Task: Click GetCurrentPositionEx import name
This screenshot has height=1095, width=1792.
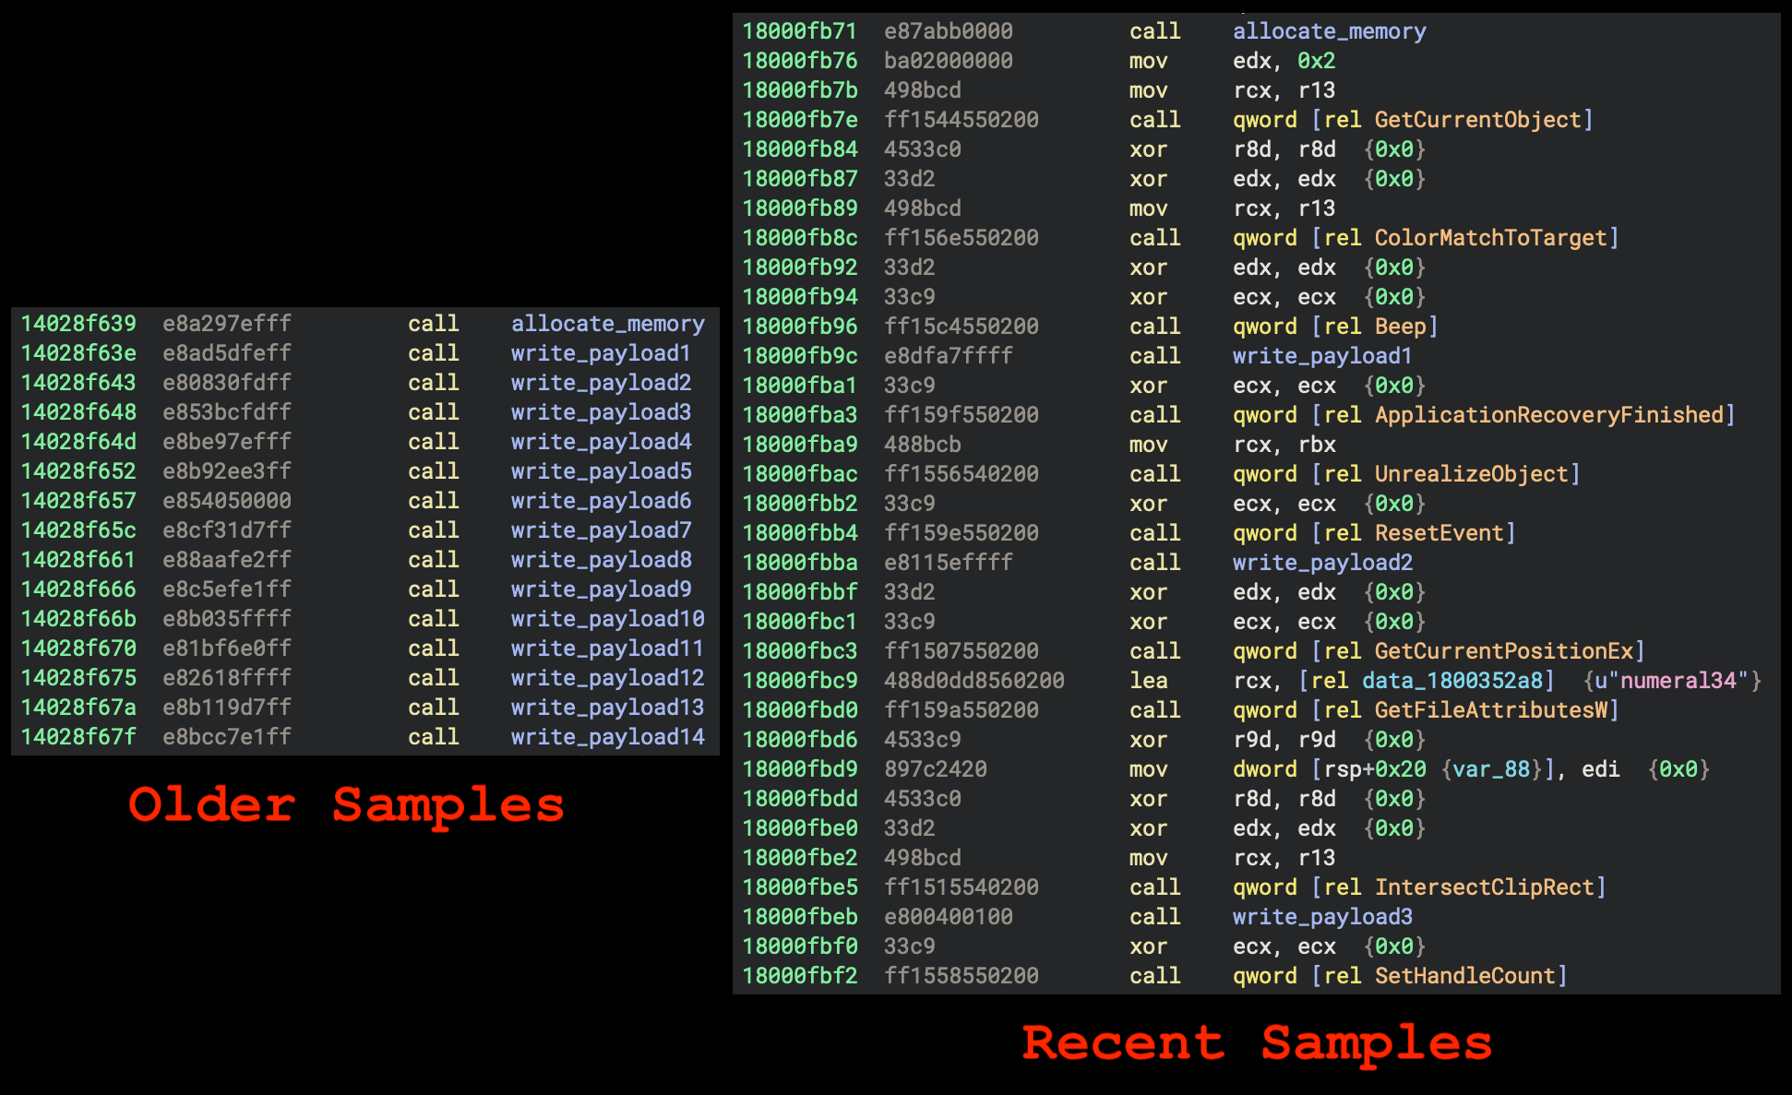Action: [1503, 651]
